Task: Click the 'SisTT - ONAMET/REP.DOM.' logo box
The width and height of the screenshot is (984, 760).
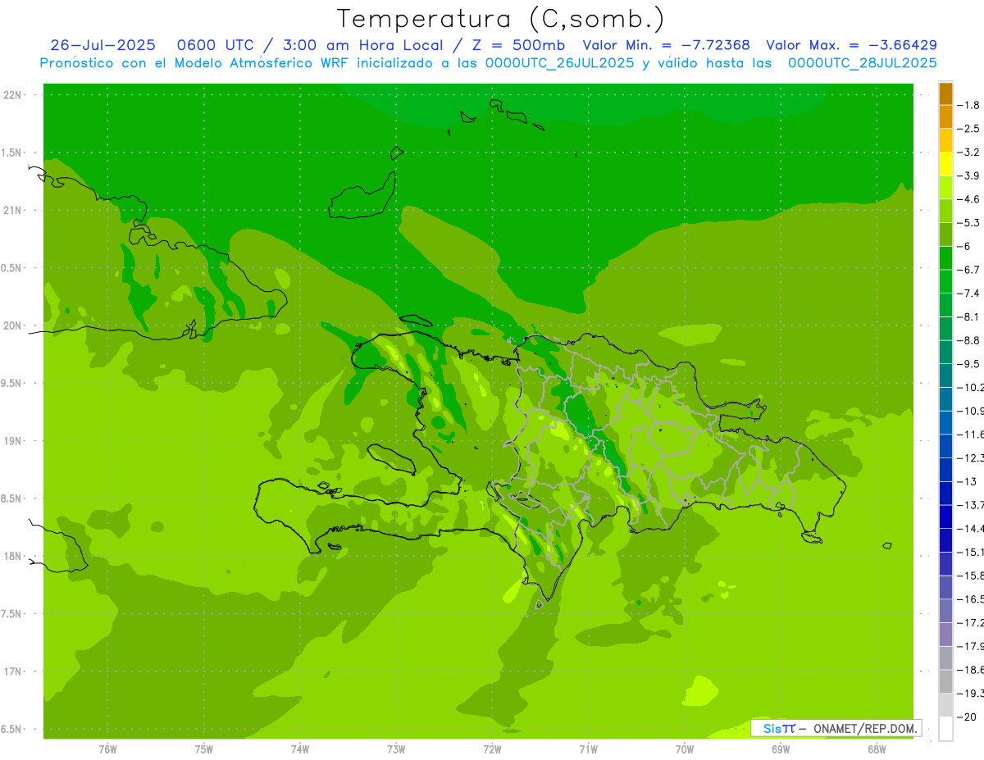Action: (836, 728)
